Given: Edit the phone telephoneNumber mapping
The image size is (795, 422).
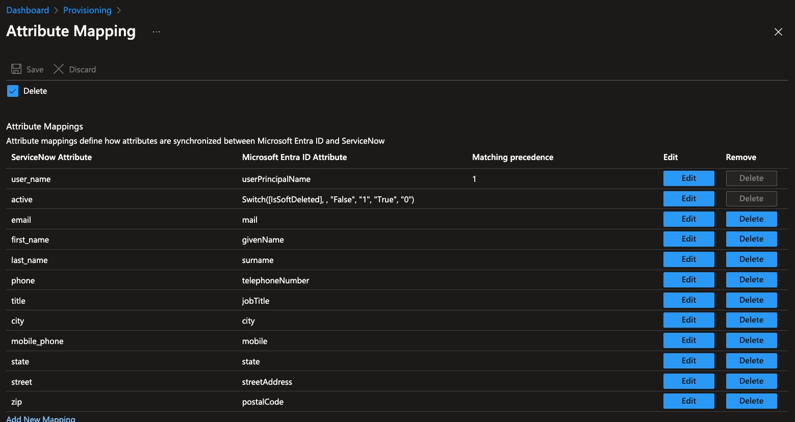Looking at the screenshot, I should 688,280.
